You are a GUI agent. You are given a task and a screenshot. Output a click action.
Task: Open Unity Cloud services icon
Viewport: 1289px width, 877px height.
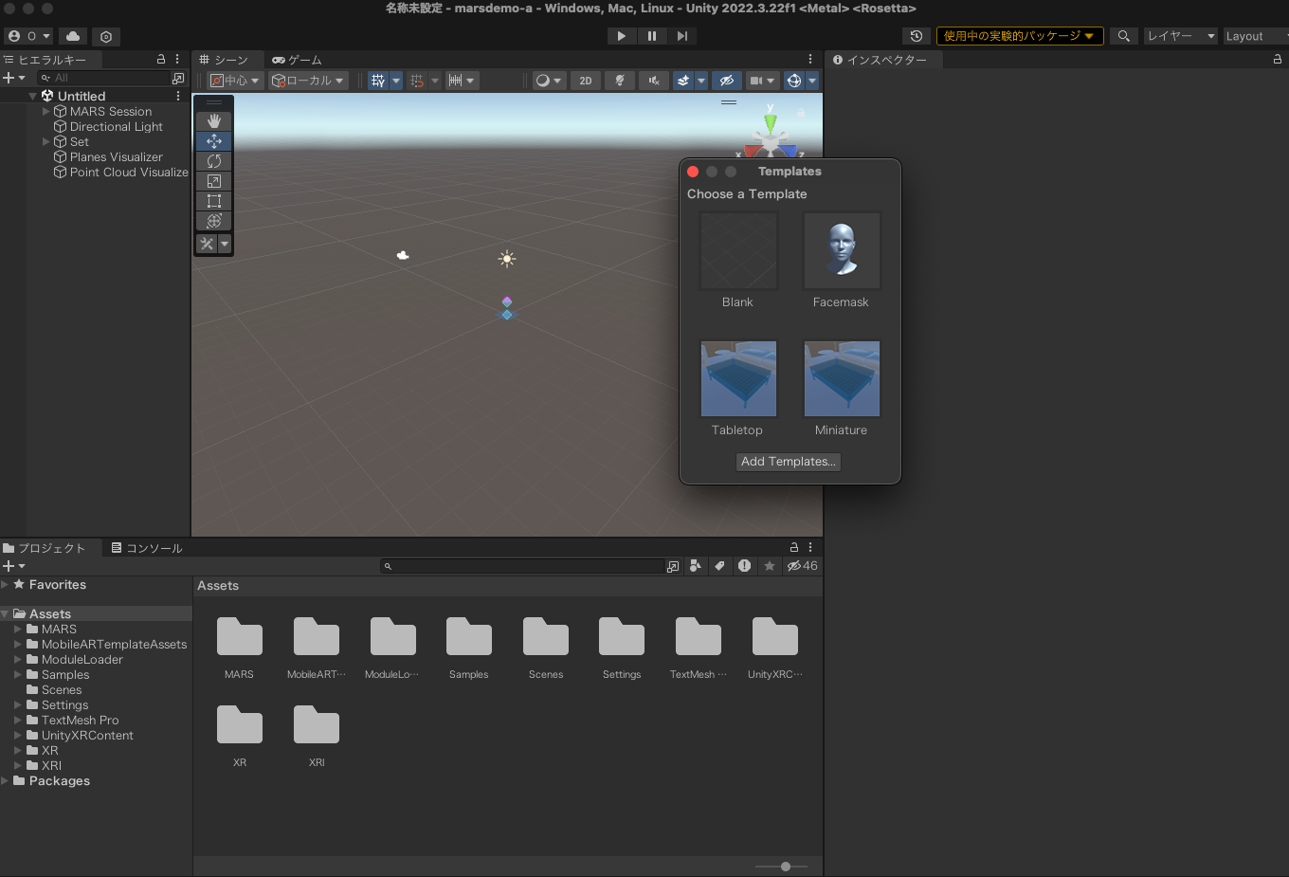[x=73, y=36]
